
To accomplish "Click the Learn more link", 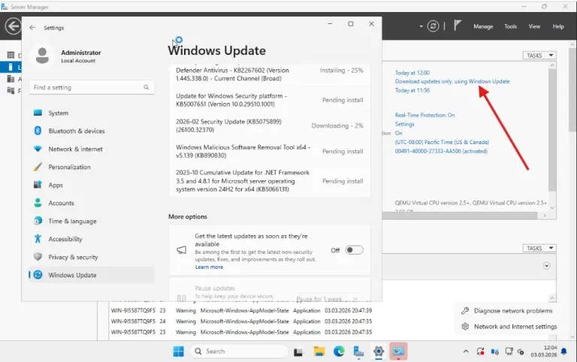I will 209,267.
